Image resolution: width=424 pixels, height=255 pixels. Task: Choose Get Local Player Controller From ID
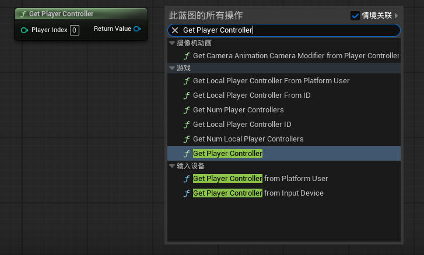pos(284,95)
